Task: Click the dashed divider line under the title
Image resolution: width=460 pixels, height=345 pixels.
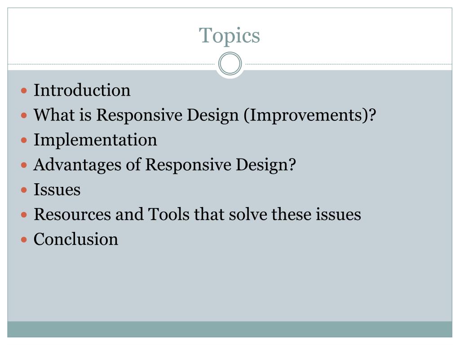Action: coord(111,64)
